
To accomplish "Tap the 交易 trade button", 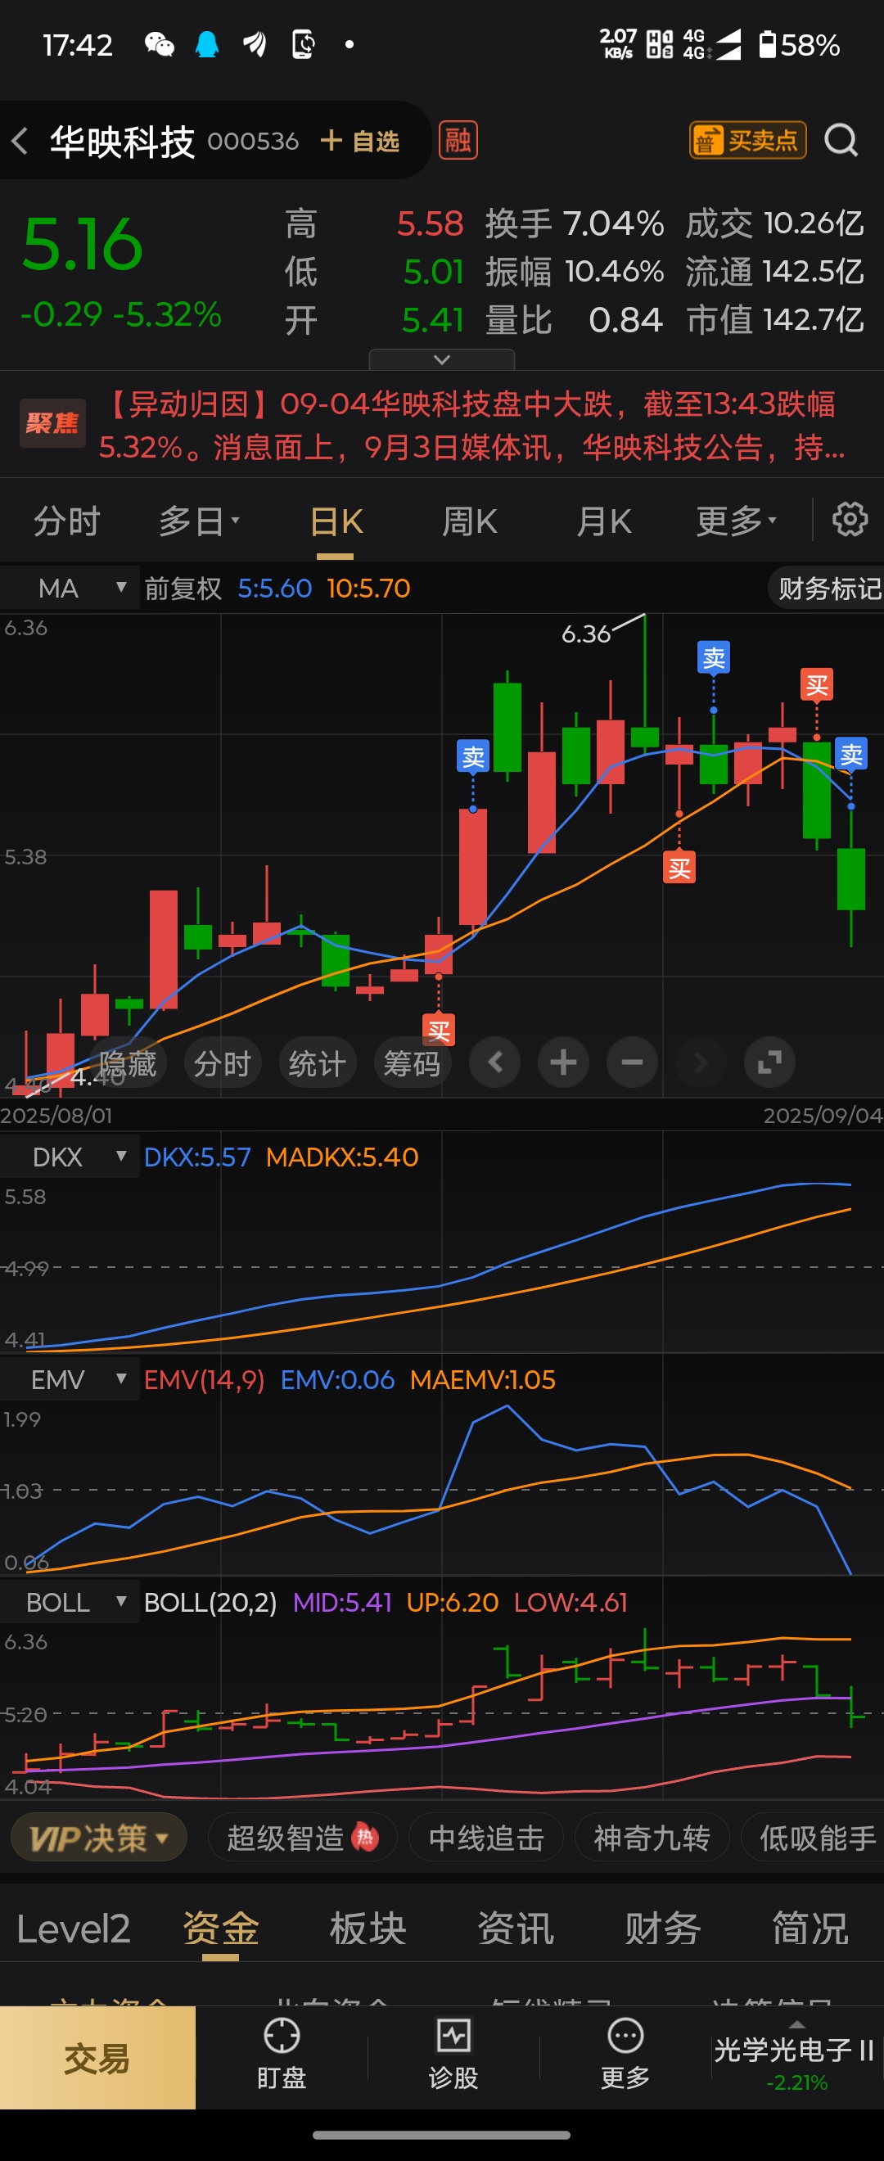I will [x=97, y=2057].
